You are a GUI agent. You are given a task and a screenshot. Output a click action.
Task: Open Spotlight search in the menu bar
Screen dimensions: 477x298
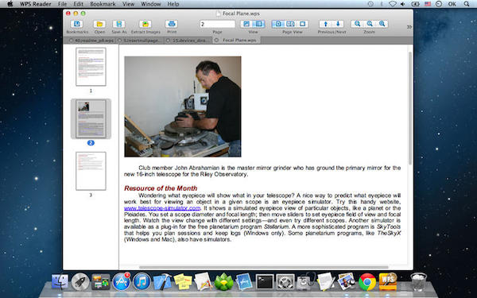[467, 4]
